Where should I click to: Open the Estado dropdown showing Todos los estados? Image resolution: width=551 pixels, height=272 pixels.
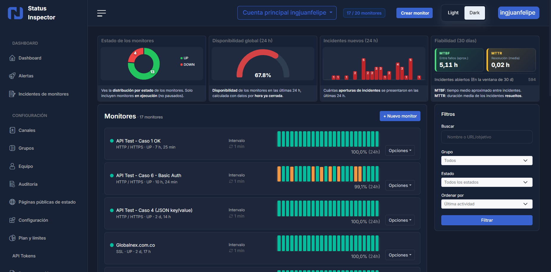486,182
